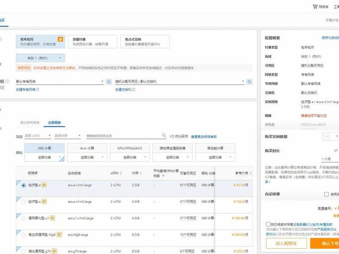Select the ecs.g7h.large radio button
The height and width of the screenshot is (254, 339).
(x=24, y=251)
